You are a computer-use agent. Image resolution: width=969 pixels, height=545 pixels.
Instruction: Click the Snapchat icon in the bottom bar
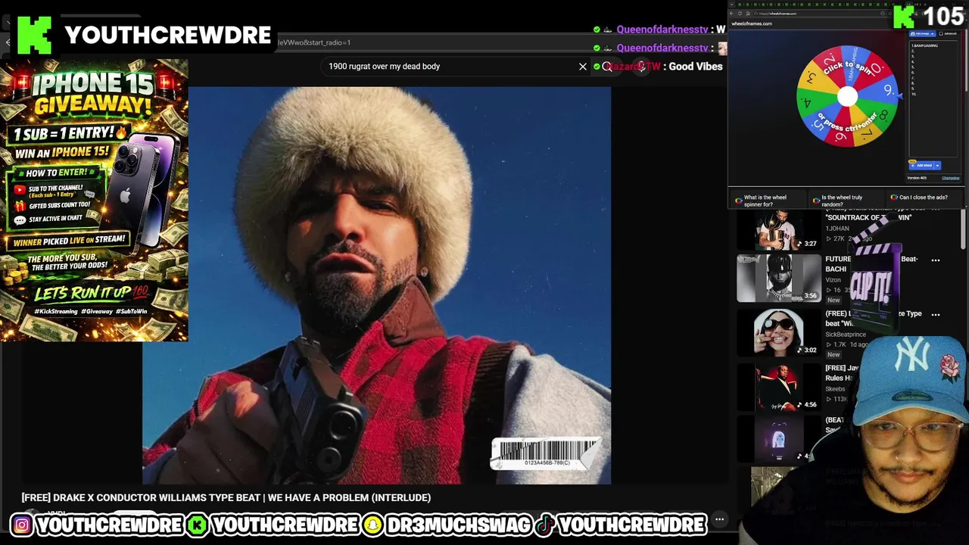373,525
